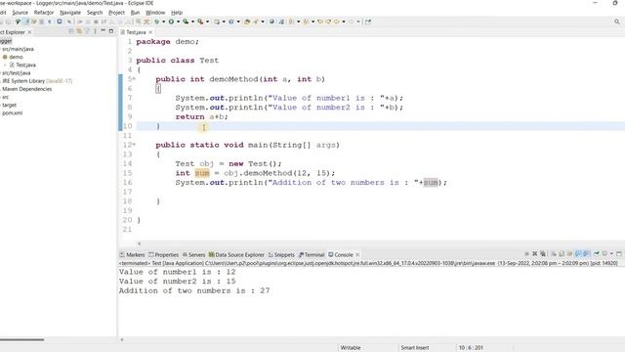Switch to the Data Source Explorer tab
This screenshot has width=625, height=352.
coord(236,254)
